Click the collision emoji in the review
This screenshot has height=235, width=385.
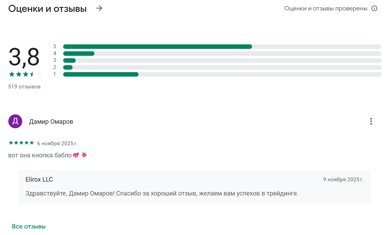[x=84, y=155]
